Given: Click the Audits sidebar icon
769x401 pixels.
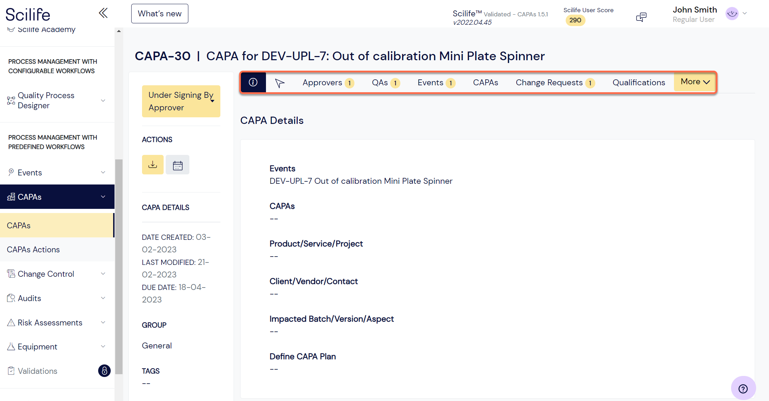Looking at the screenshot, I should pos(11,298).
